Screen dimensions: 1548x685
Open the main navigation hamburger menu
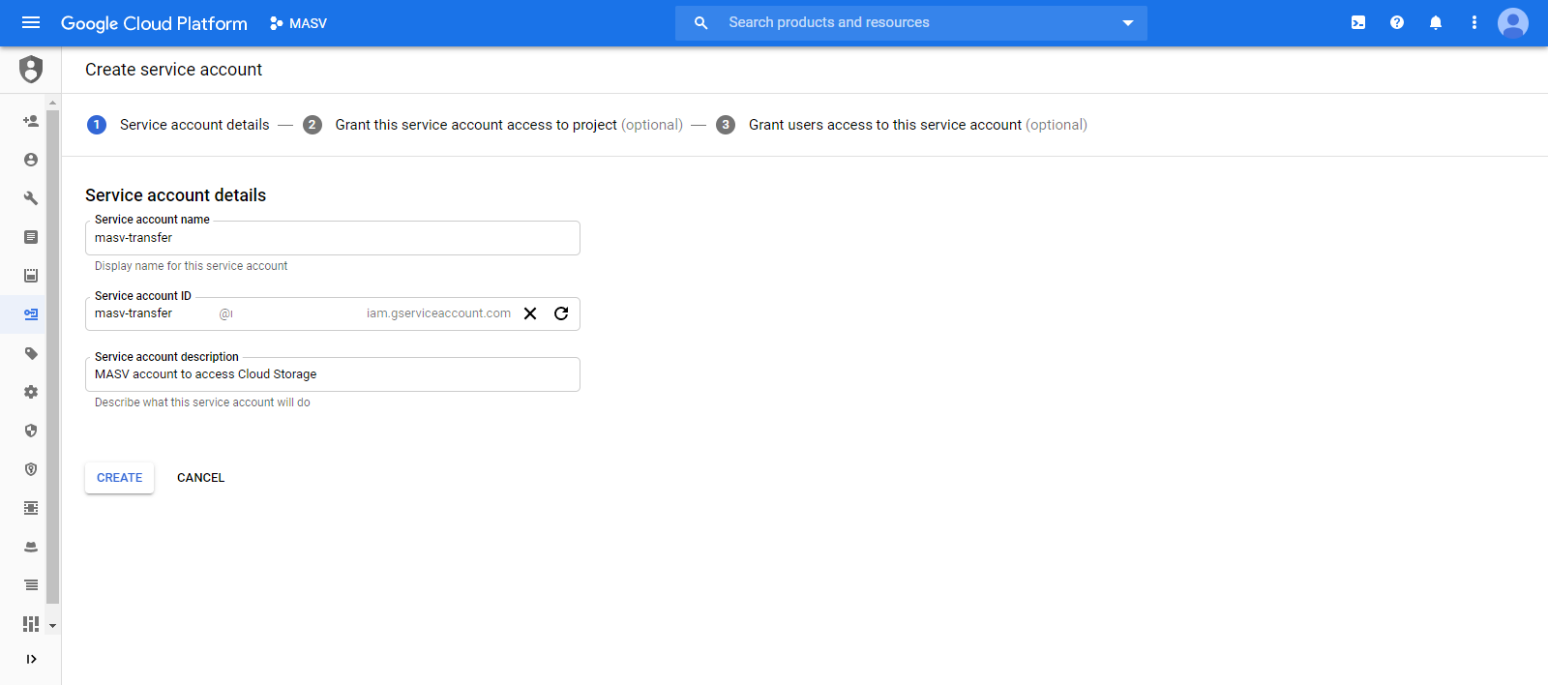click(x=31, y=22)
